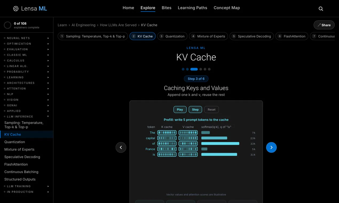Go to Learn breadcrumb link
Image resolution: width=339 pixels, height=203 pixels.
click(62, 25)
